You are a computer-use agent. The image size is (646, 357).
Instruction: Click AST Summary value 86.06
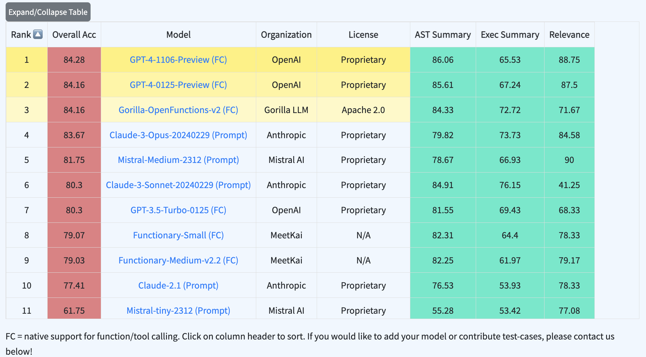click(x=443, y=60)
